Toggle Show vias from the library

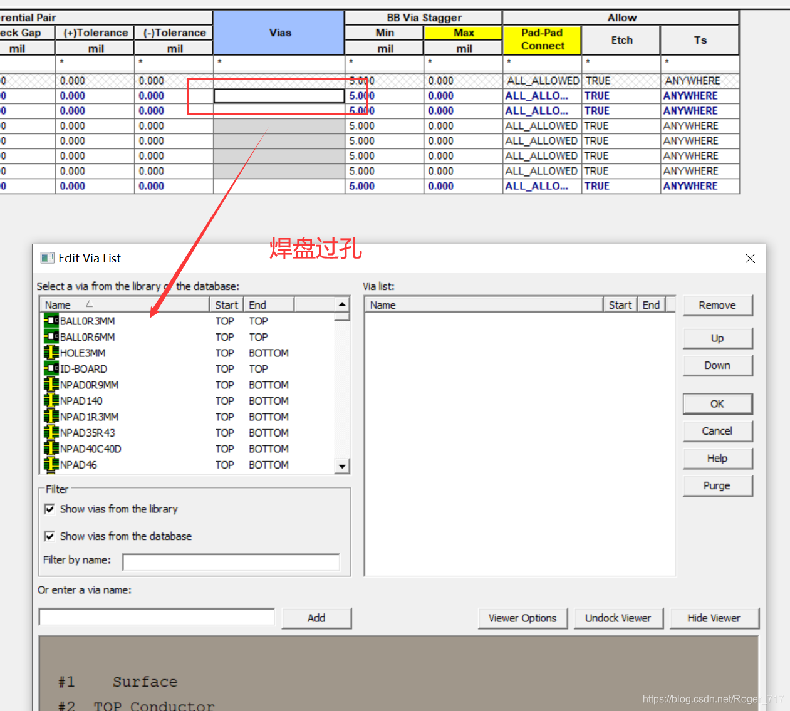tap(50, 509)
